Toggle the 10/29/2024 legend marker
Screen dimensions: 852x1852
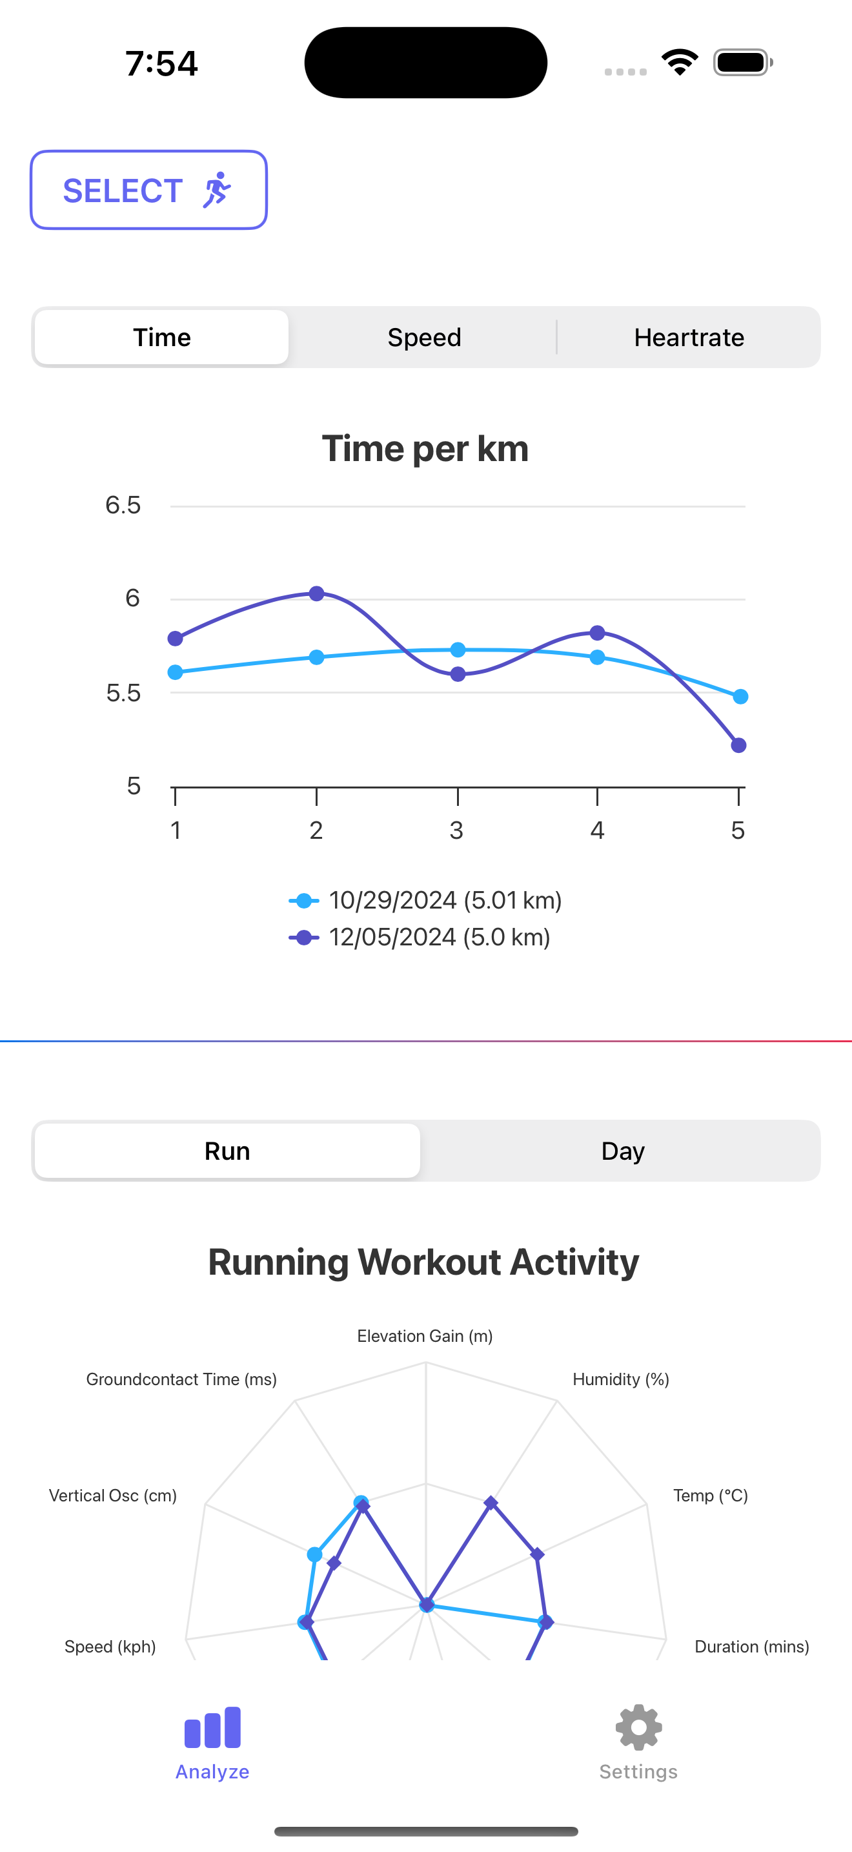pyautogui.click(x=304, y=900)
